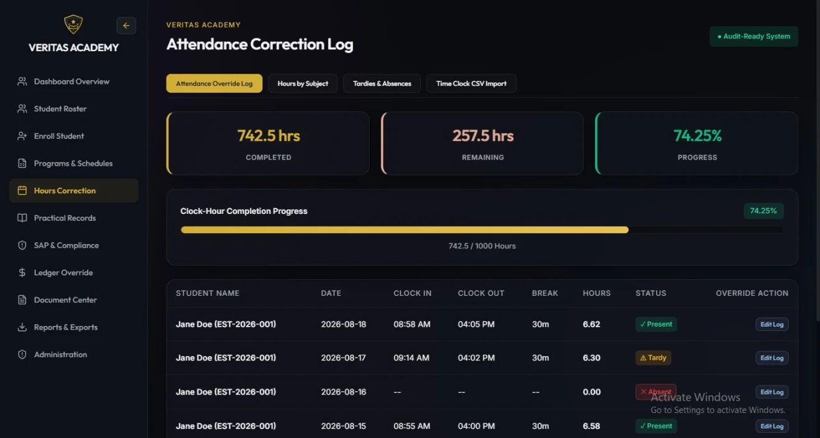Open Dashboard Overview in the sidebar
820x438 pixels.
click(74, 81)
